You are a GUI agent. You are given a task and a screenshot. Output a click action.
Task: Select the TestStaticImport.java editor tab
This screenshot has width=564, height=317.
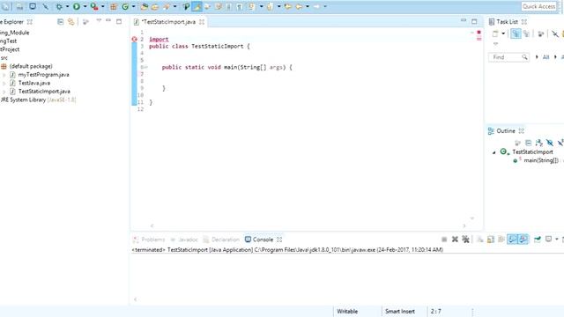click(x=168, y=22)
